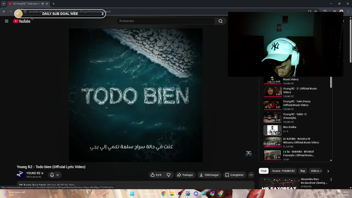Toggle the notification bell for YOUNG RZ

(52, 175)
